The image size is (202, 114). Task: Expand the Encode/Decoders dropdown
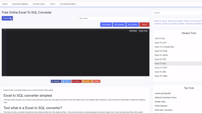pos(68,4)
